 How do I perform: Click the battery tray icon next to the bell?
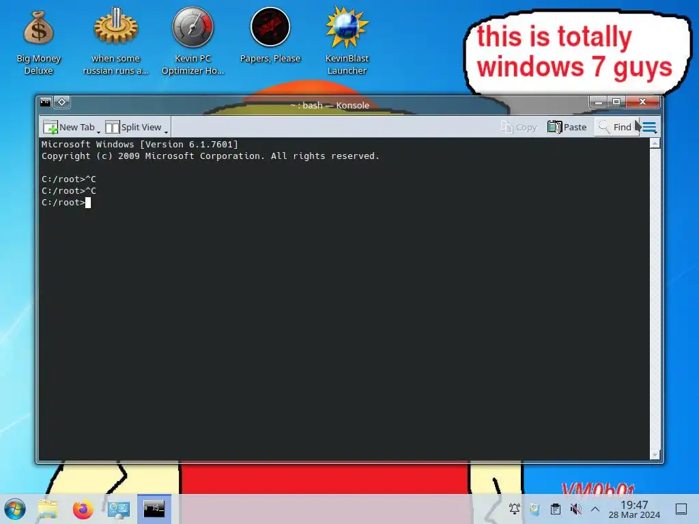pyautogui.click(x=534, y=509)
